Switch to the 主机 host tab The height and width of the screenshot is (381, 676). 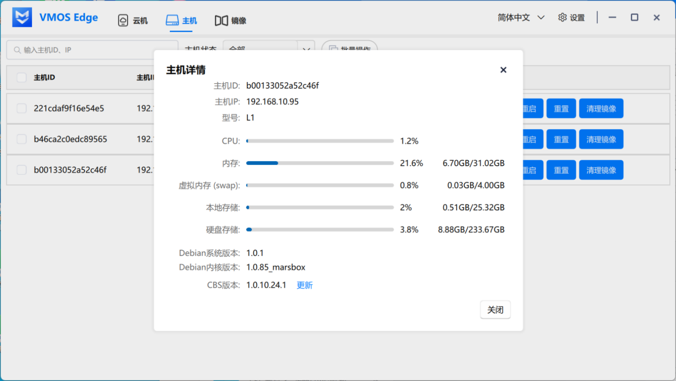pos(181,20)
